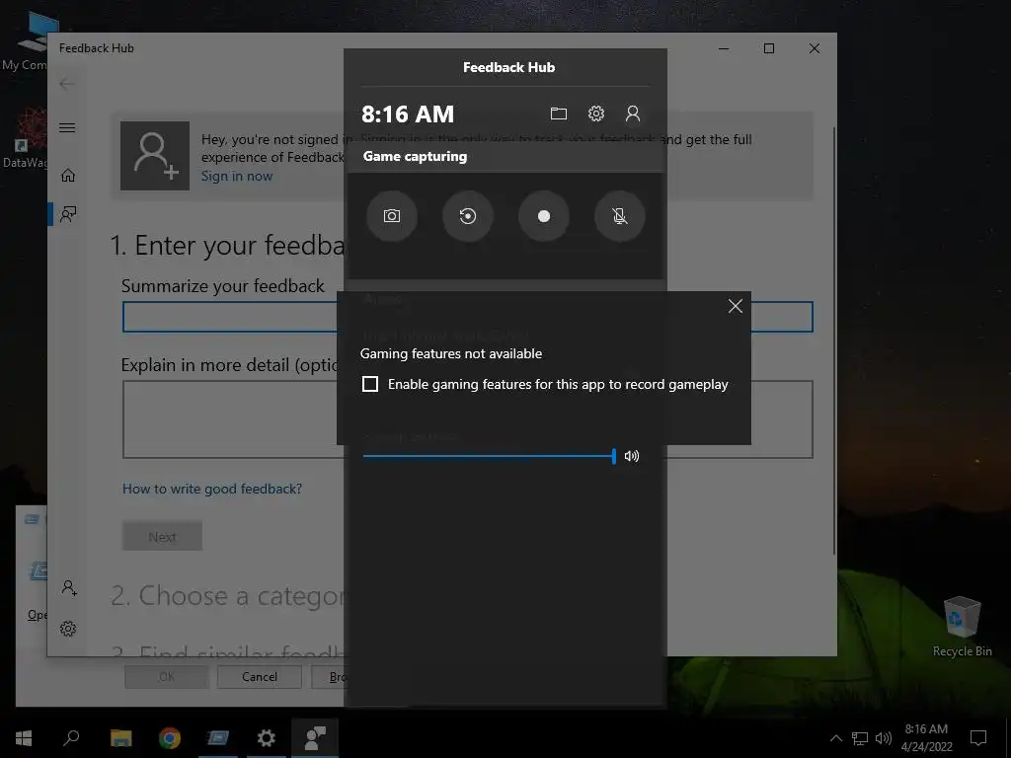Click the speaker icon beside volume slider
This screenshot has width=1011, height=758.
tap(632, 456)
